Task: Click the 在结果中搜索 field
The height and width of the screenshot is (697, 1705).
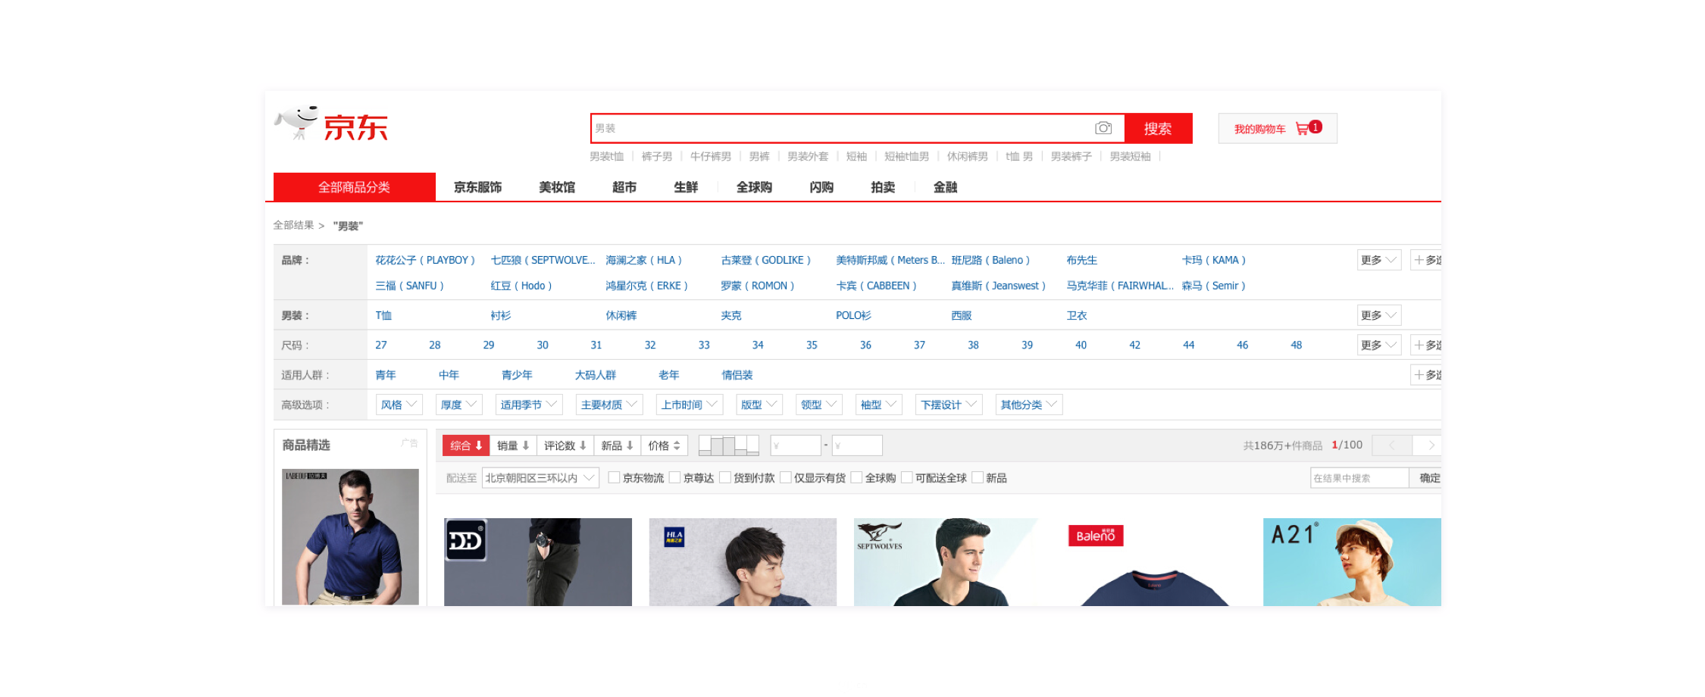Action: click(1359, 478)
